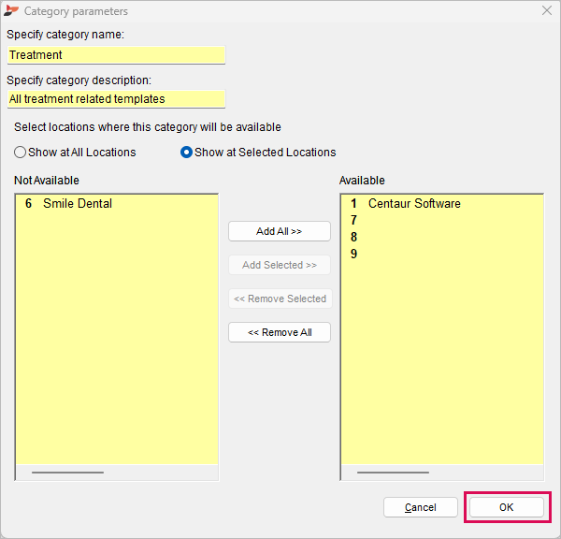Click the << Remove Selected button

tap(280, 299)
